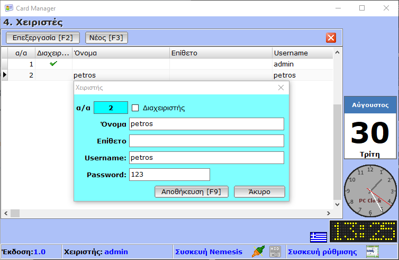Click the green administrator checkmark for admin

[53, 64]
